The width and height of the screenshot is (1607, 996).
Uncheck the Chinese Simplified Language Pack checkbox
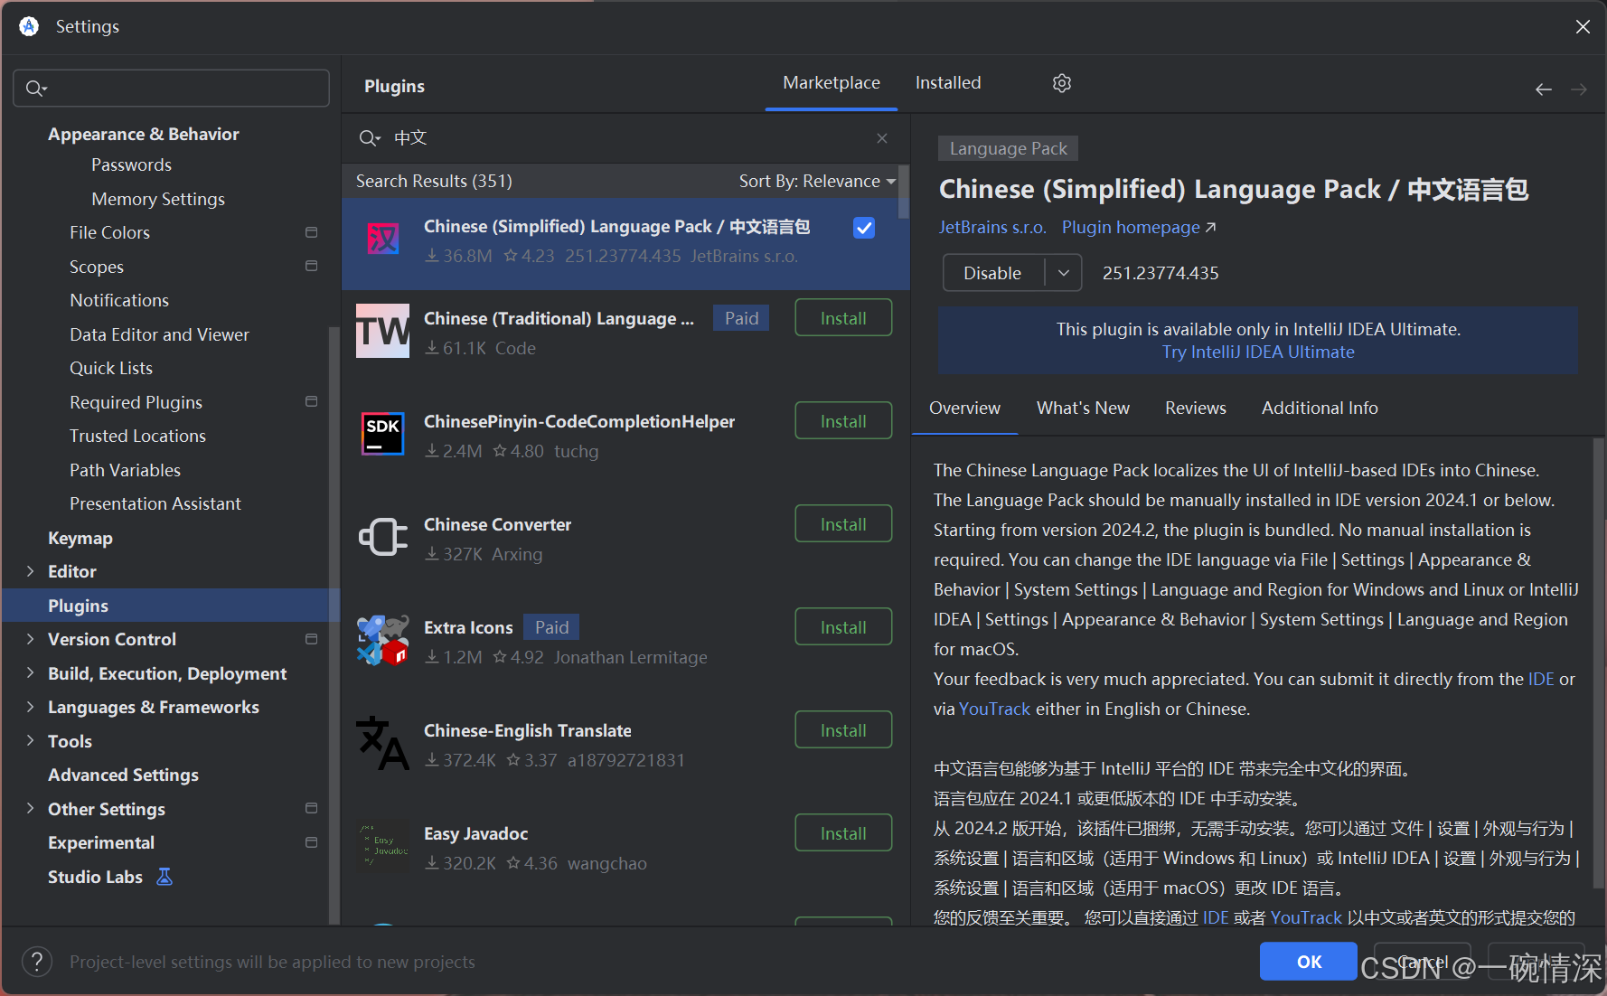tap(864, 228)
